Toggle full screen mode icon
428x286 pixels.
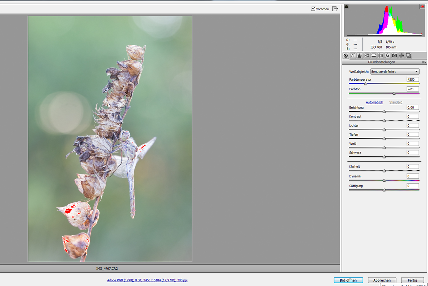[x=335, y=9]
